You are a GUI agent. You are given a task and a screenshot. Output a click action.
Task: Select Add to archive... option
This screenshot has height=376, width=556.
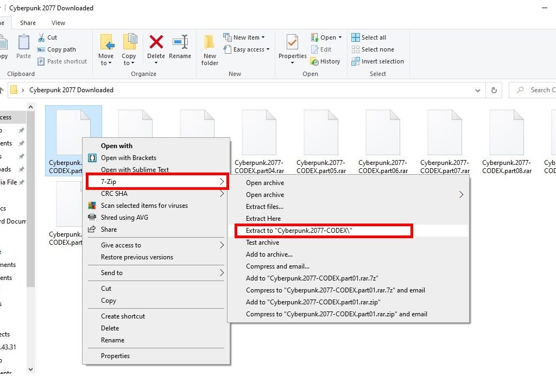click(x=348, y=254)
